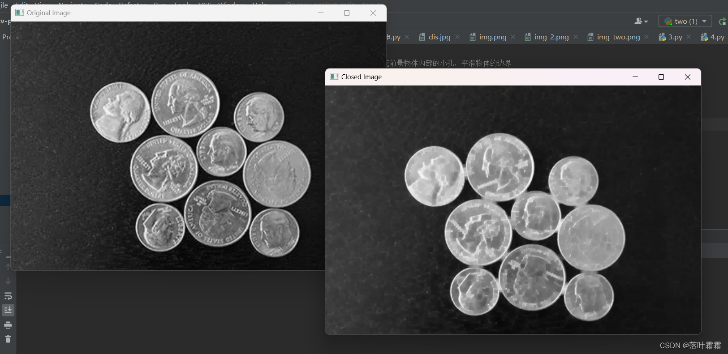Click the coin picture in Closed Image window
Image resolution: width=728 pixels, height=354 pixels.
click(x=513, y=209)
